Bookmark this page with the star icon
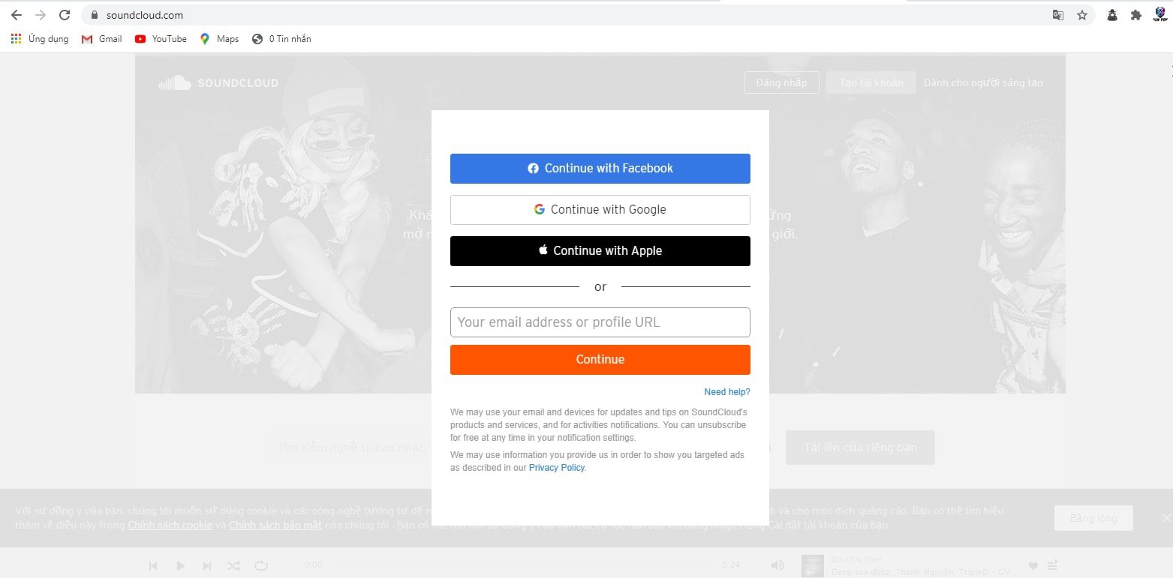The image size is (1173, 578). [1082, 15]
